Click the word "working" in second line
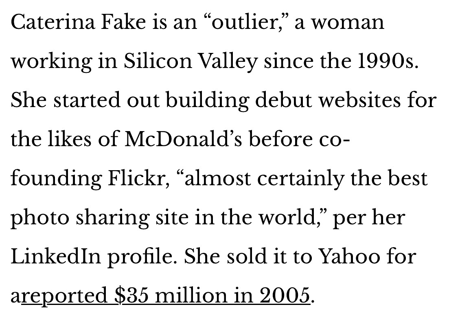 pos(50,61)
